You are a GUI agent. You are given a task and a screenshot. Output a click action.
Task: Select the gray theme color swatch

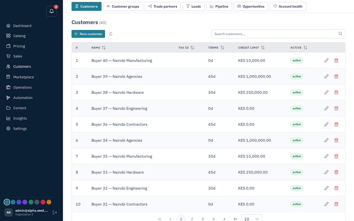point(37,202)
